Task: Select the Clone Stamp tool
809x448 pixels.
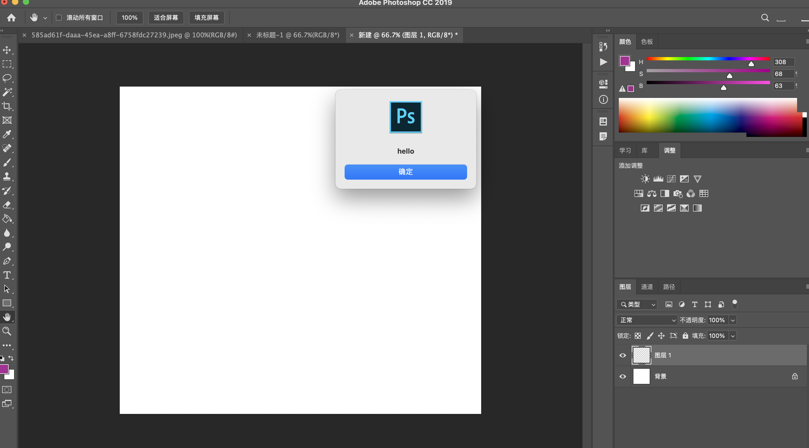Action: [7, 176]
